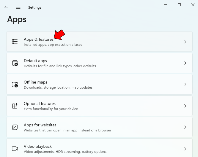The width and height of the screenshot is (198, 157).
Task: Click the Video playback camera icon
Action: click(x=15, y=149)
